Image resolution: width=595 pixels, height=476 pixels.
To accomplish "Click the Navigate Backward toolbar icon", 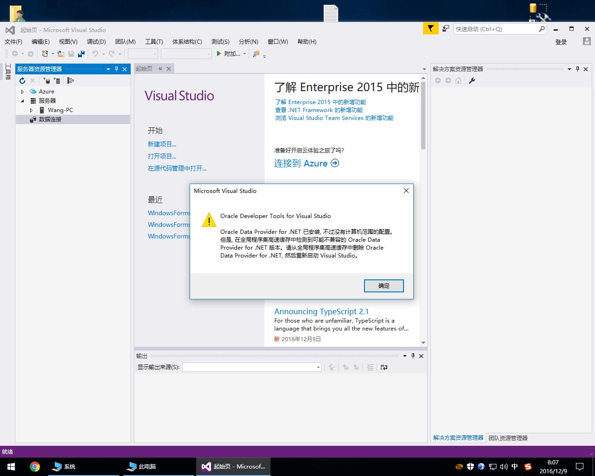I will click(x=15, y=54).
